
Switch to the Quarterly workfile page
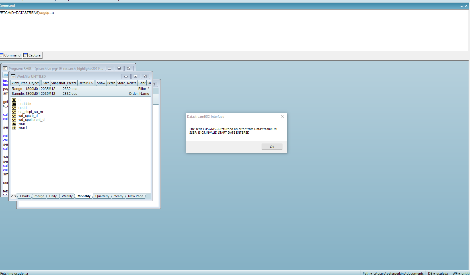102,196
